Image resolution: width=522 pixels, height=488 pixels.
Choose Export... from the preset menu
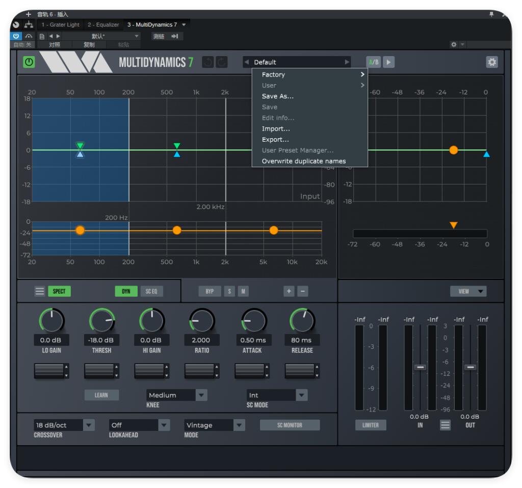click(310, 140)
